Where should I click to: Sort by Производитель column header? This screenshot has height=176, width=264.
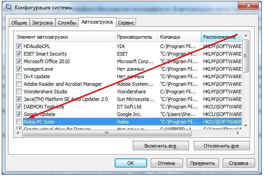tap(136, 37)
